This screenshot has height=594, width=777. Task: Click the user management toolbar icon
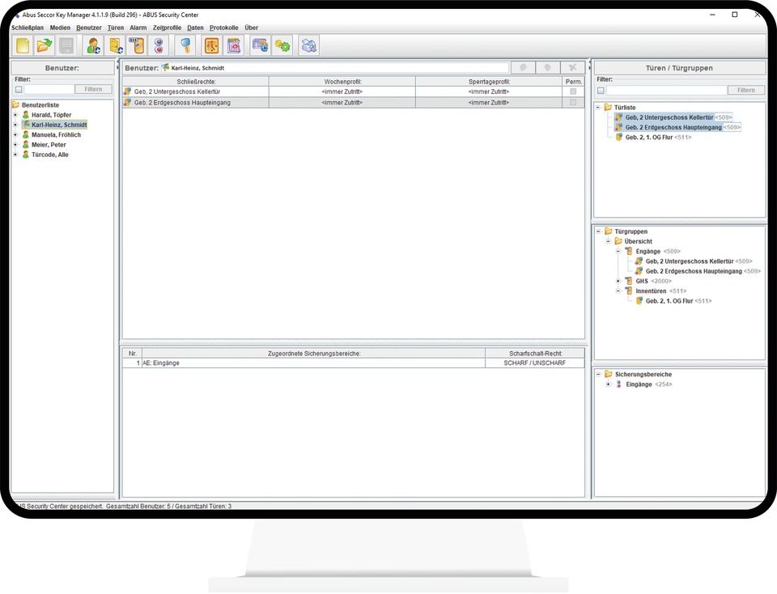tap(93, 45)
